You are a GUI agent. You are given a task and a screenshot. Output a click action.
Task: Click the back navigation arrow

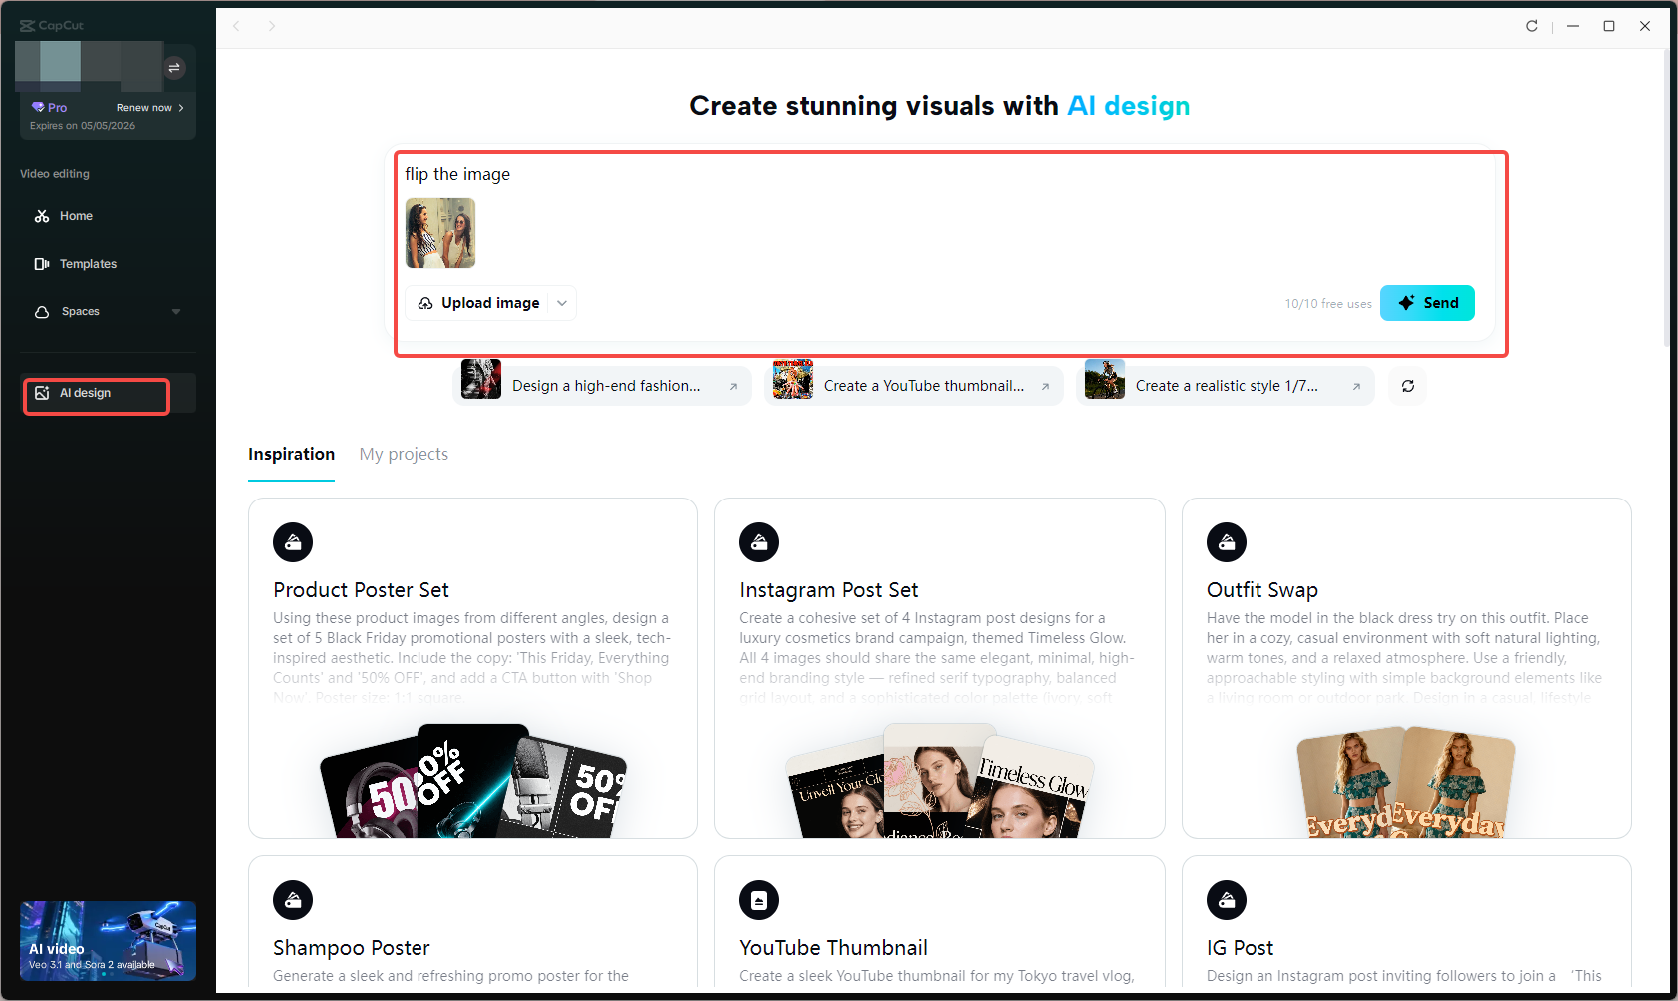(236, 26)
